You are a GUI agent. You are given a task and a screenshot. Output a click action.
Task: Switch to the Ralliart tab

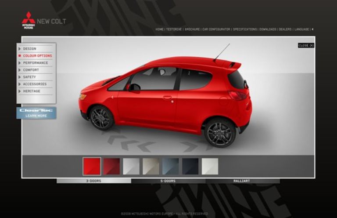point(242,181)
